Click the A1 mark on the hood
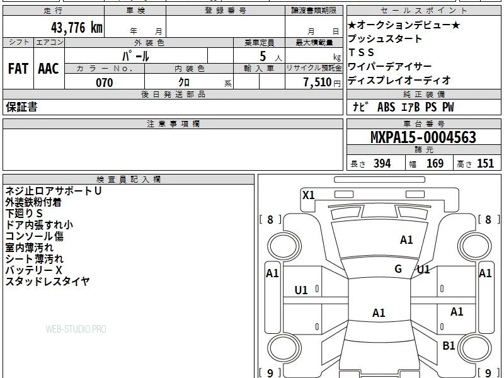This screenshot has width=504, height=378. pyautogui.click(x=406, y=240)
